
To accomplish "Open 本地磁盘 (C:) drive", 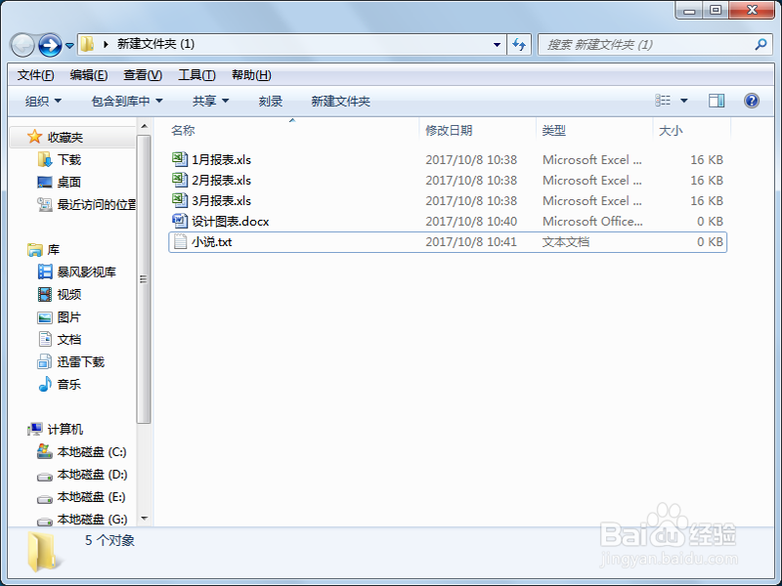I will pos(92,452).
